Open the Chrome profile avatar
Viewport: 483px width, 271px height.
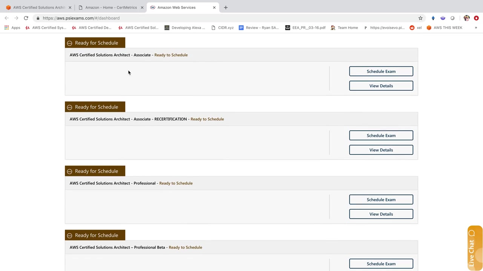467,18
